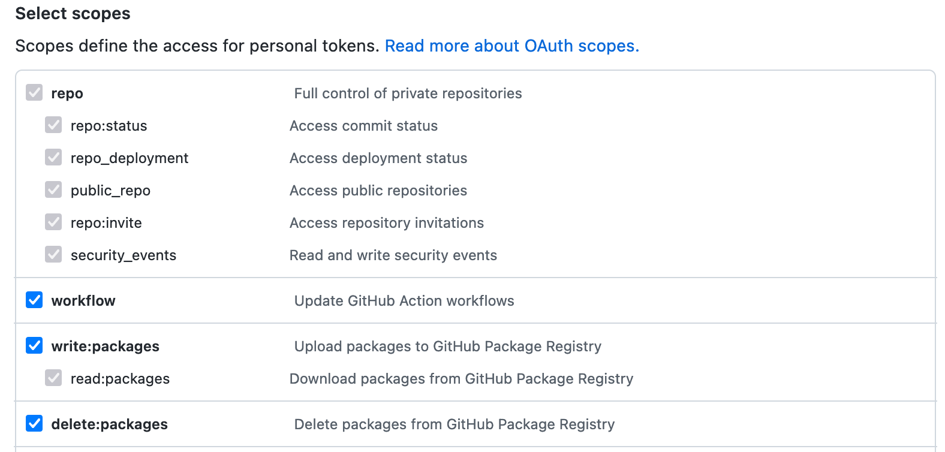The width and height of the screenshot is (945, 452).
Task: Click the repo scope label
Action: tap(67, 94)
